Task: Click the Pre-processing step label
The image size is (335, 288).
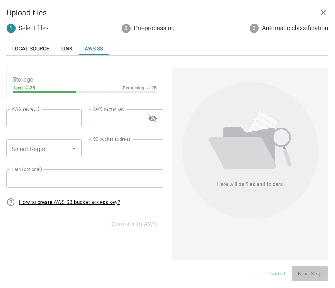Action: [x=154, y=28]
